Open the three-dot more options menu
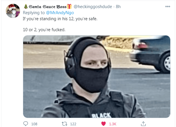 click(x=168, y=6)
